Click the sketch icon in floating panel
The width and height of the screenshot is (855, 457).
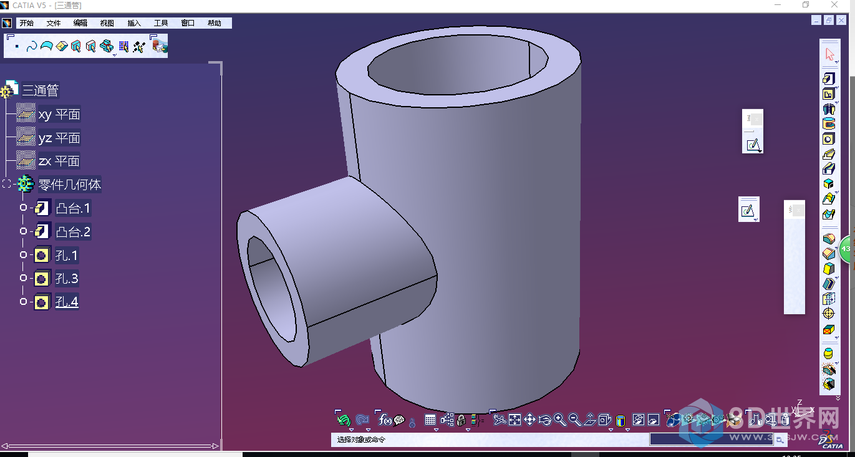coord(753,145)
